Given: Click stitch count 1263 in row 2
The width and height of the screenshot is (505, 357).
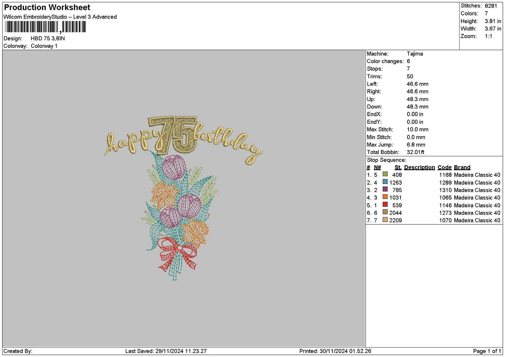Looking at the screenshot, I should coord(396,183).
